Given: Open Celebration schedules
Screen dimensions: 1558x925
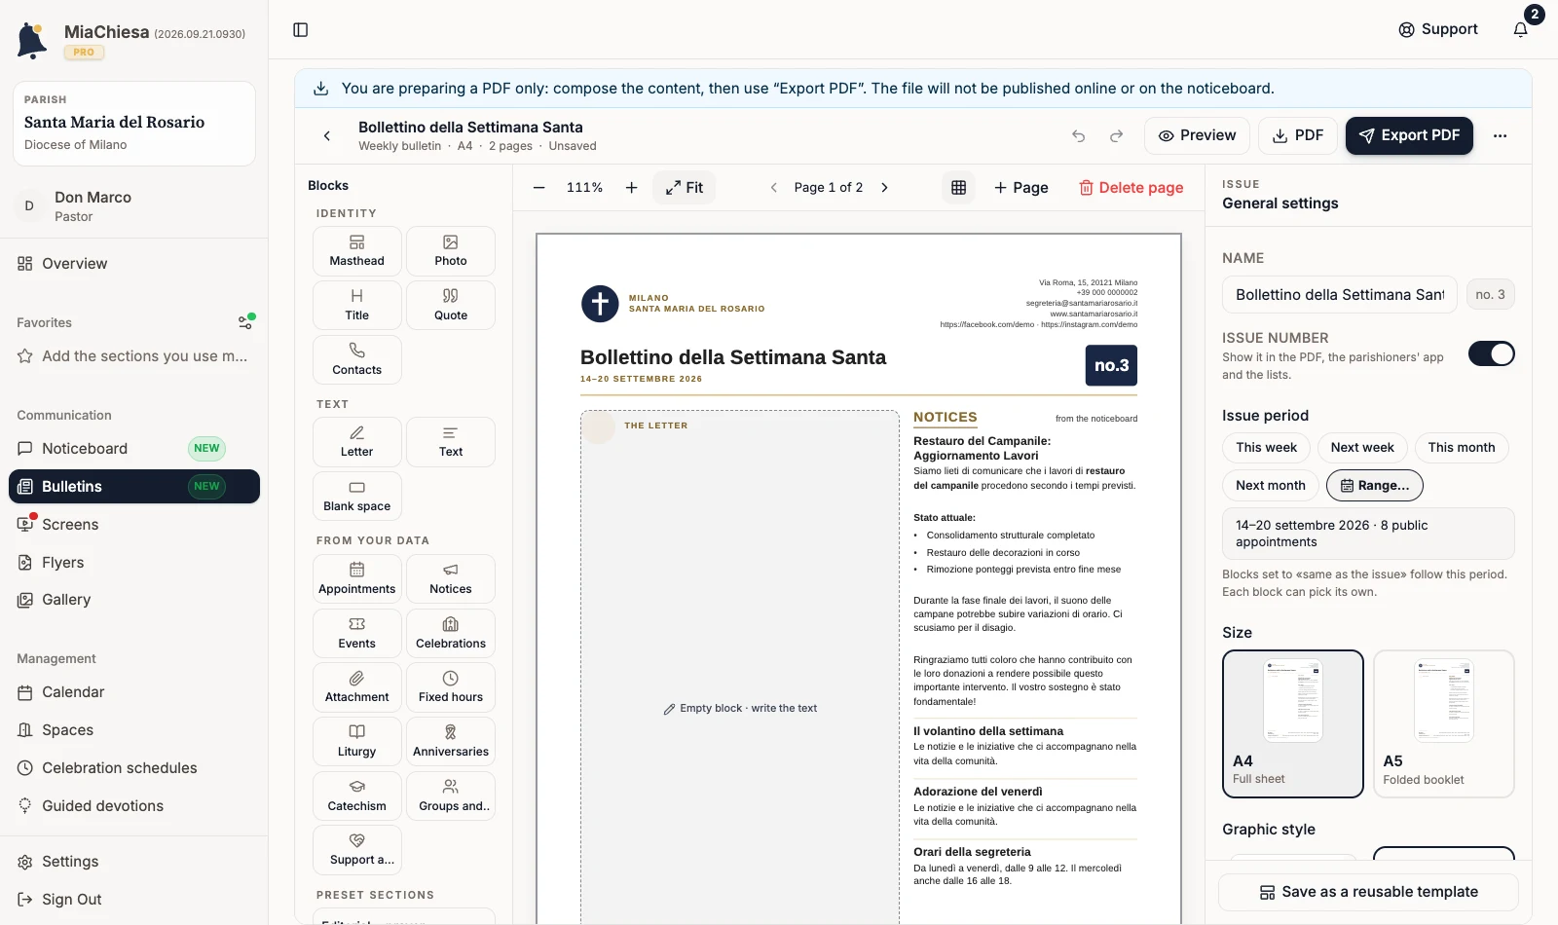Looking at the screenshot, I should [134, 768].
